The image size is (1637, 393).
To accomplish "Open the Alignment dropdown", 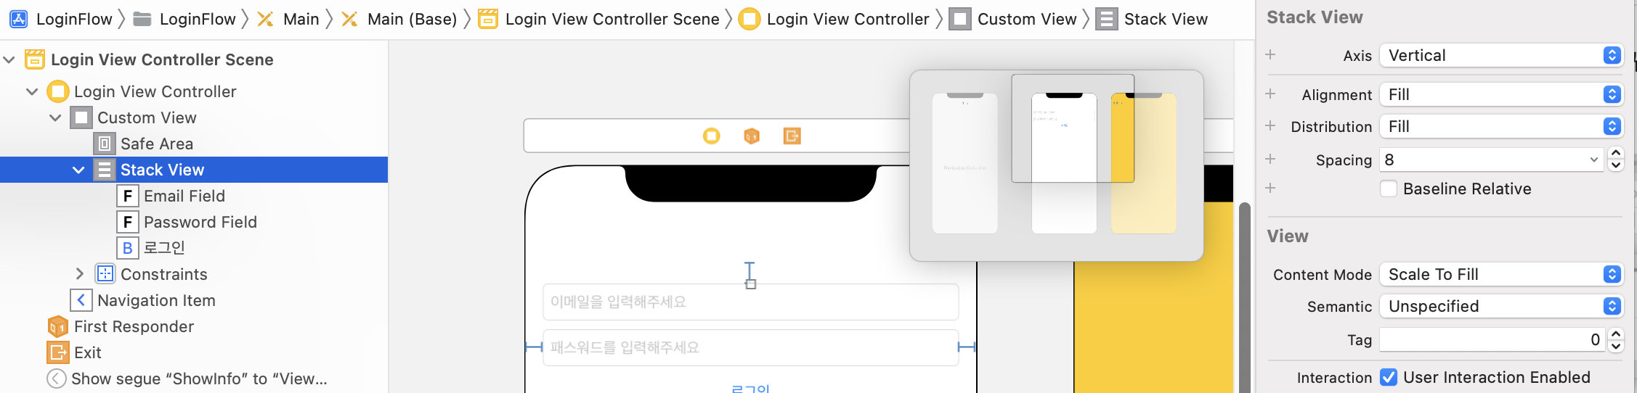I will (x=1501, y=94).
